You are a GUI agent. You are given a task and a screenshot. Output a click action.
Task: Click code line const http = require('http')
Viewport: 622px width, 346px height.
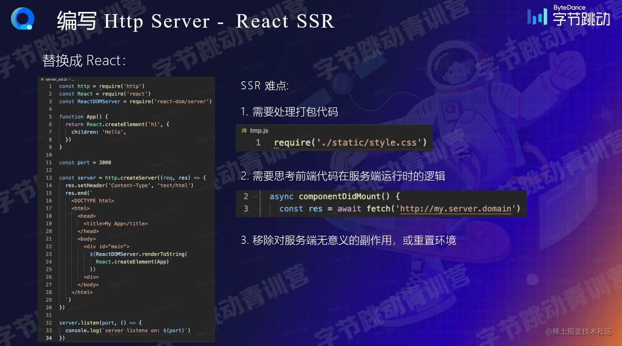click(102, 86)
